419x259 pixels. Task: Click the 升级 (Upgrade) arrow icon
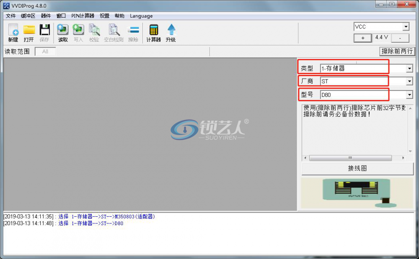click(171, 33)
